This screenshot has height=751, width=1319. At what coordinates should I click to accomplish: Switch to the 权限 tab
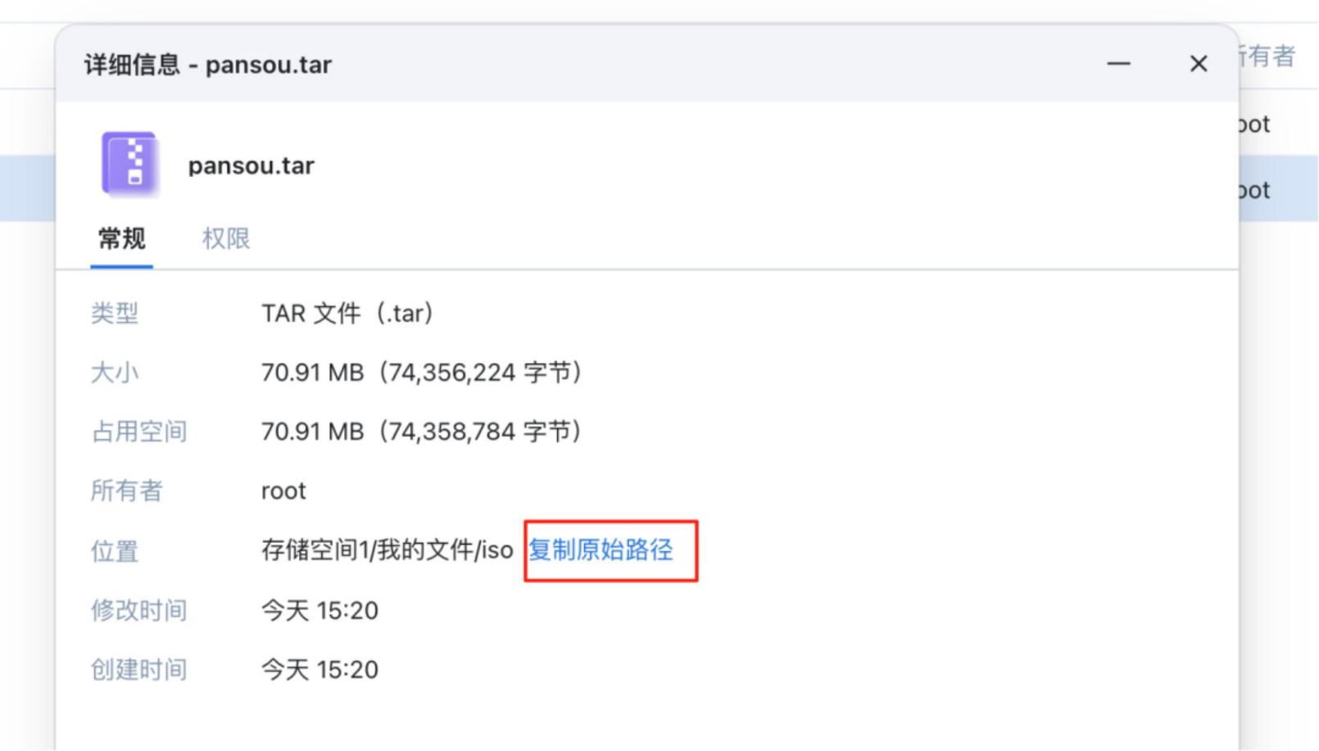tap(226, 238)
